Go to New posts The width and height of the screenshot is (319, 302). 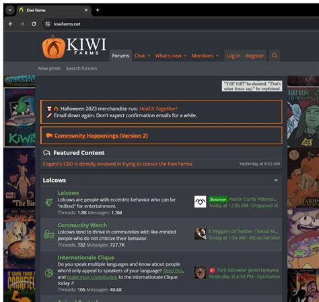pyautogui.click(x=49, y=68)
